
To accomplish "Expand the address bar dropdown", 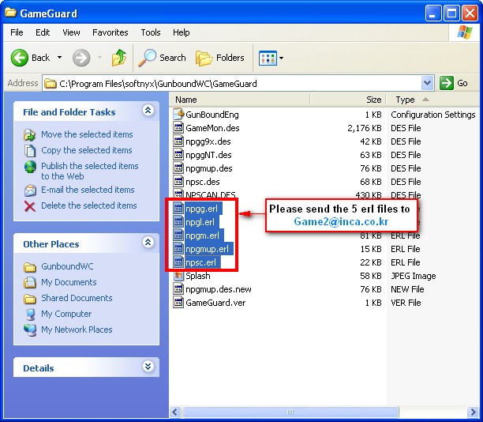I will (x=427, y=83).
